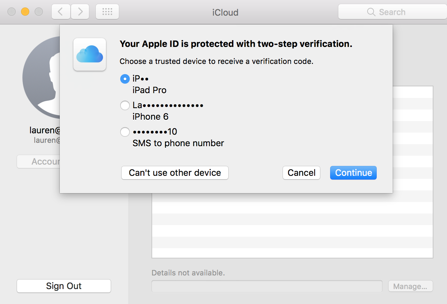
Task: Click the Sign Out button
Action: point(64,286)
